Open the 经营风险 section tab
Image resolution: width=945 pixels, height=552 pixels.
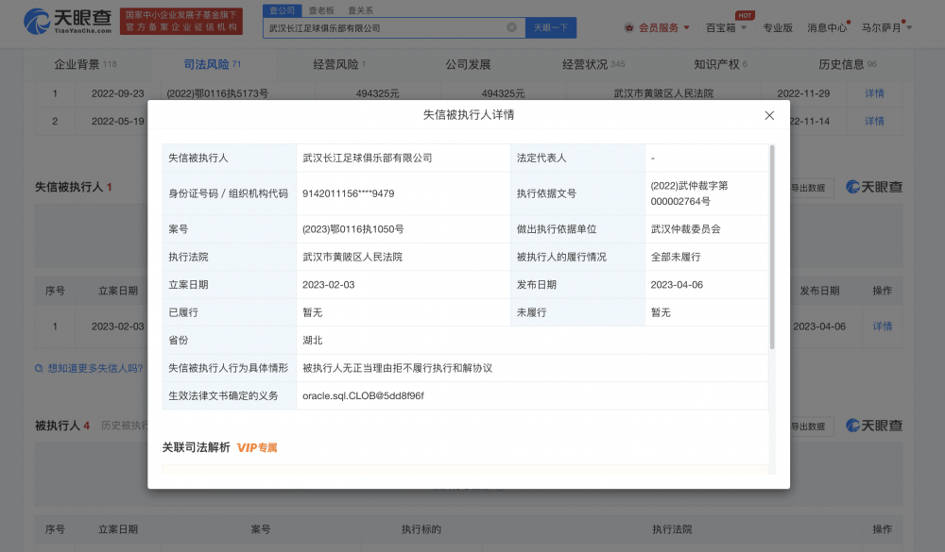(335, 64)
